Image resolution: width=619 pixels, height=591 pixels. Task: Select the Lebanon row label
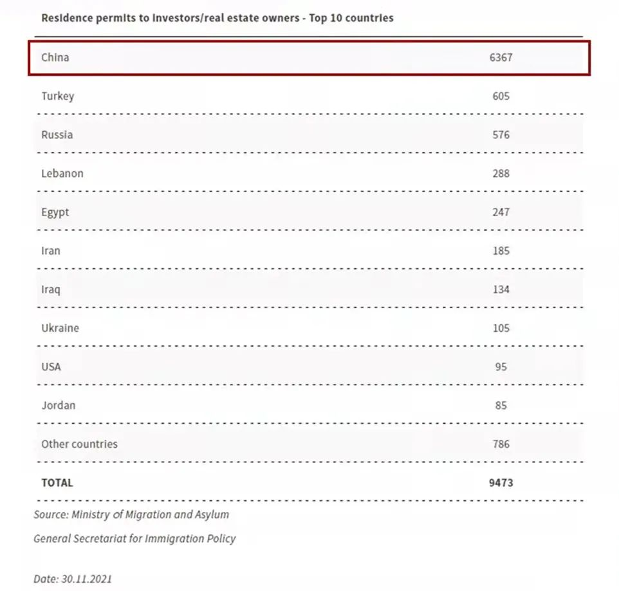pyautogui.click(x=62, y=173)
